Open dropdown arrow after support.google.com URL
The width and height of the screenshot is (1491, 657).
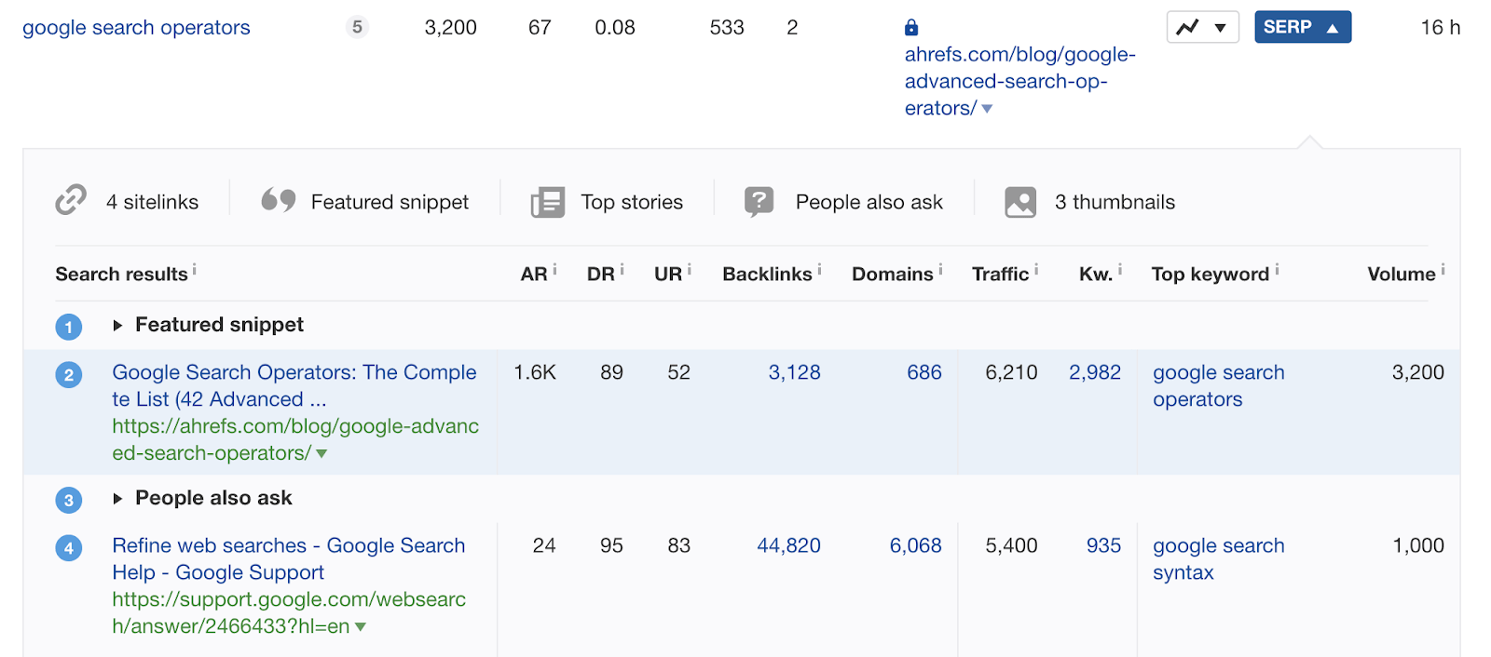point(361,627)
